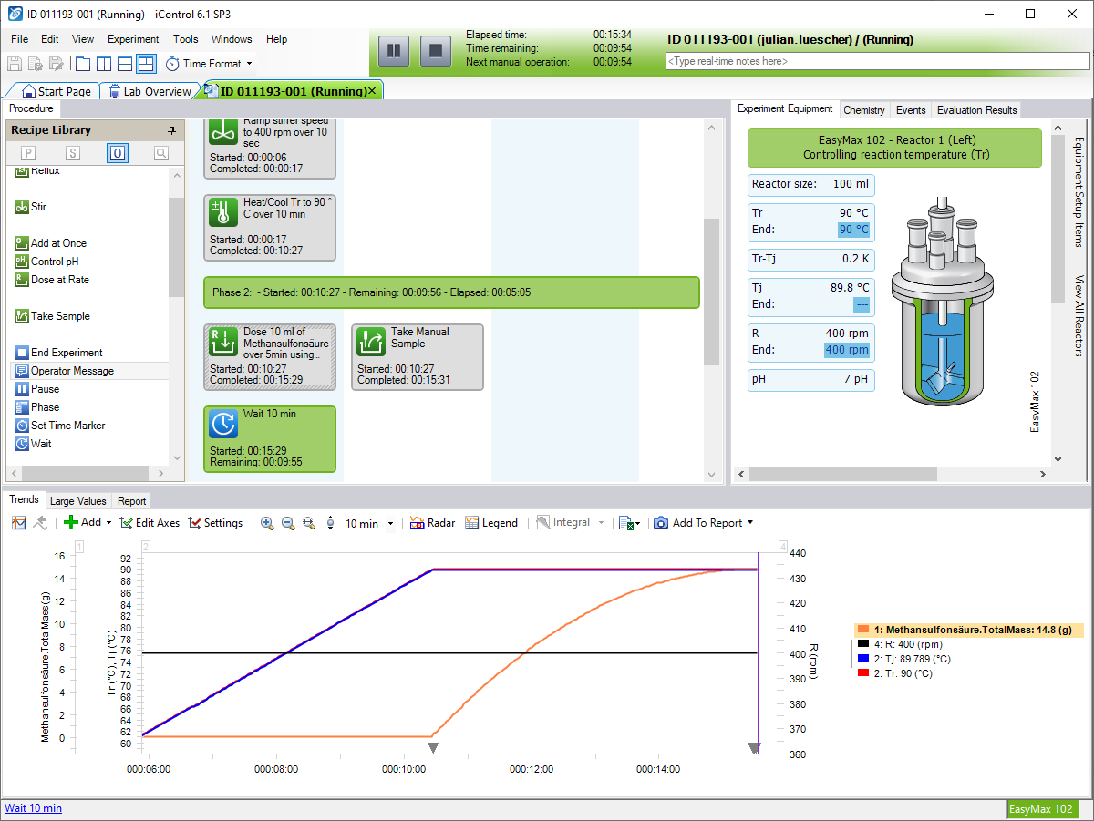The height and width of the screenshot is (821, 1094).
Task: Show Sequences filter 'S' in Recipe Library
Action: click(x=73, y=153)
